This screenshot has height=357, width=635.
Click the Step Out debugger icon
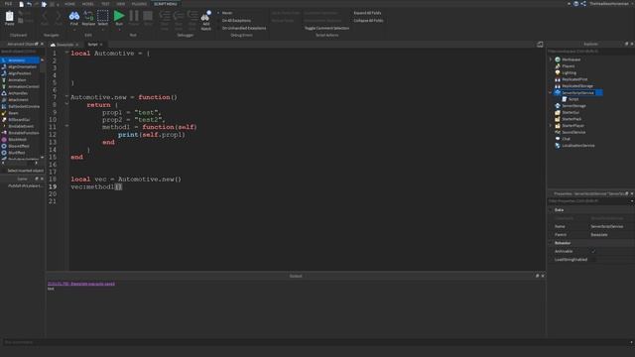192,16
